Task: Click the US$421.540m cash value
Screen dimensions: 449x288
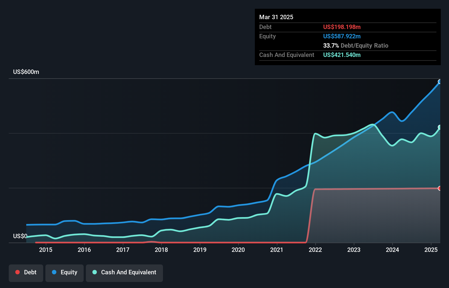Action: coord(342,55)
